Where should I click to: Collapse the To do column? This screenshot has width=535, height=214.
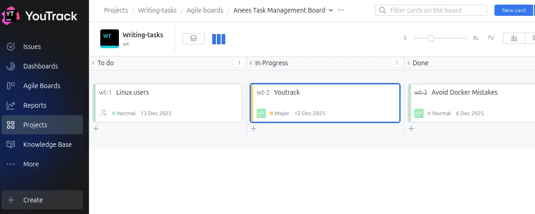point(93,63)
